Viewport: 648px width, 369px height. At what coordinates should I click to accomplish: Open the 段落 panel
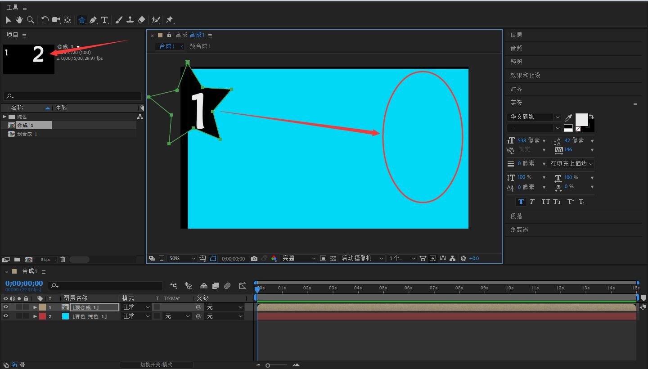click(x=516, y=216)
